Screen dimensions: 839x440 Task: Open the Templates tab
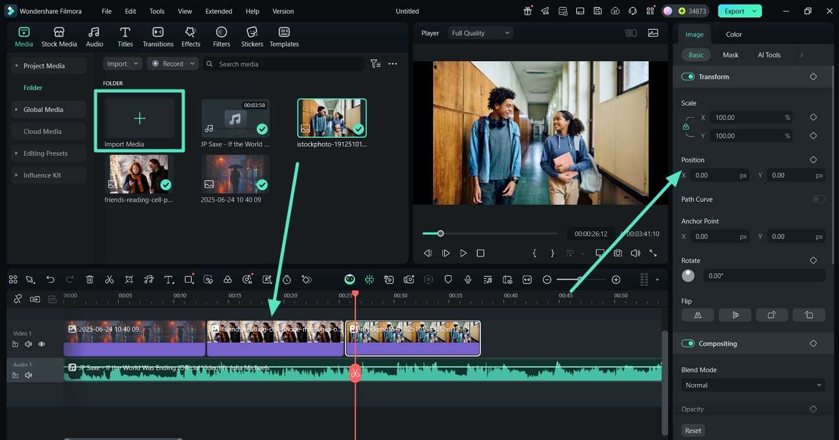click(284, 37)
